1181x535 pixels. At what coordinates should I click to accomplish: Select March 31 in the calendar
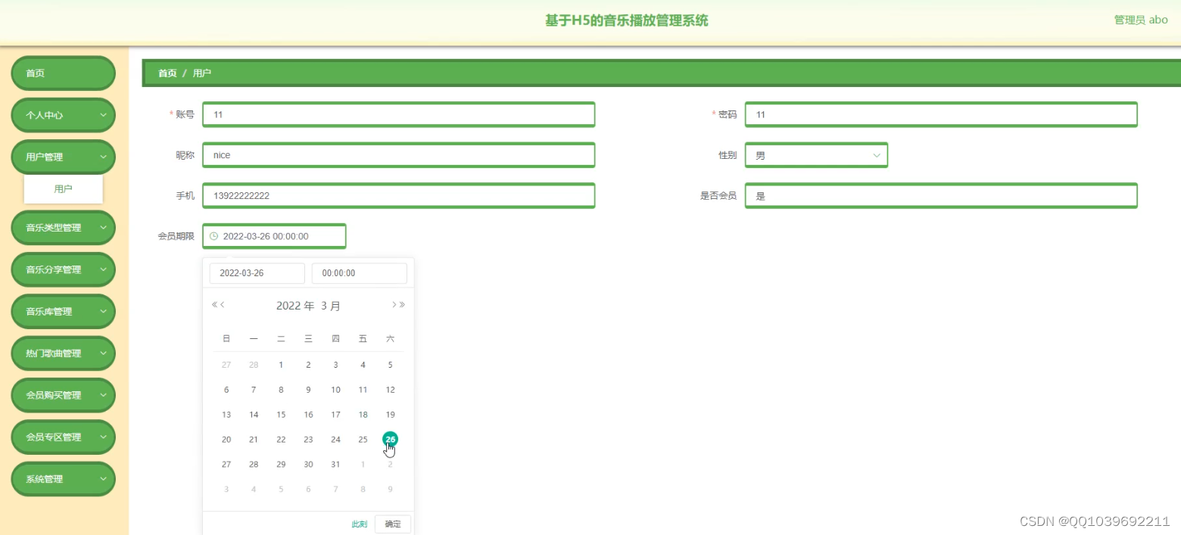click(x=335, y=465)
